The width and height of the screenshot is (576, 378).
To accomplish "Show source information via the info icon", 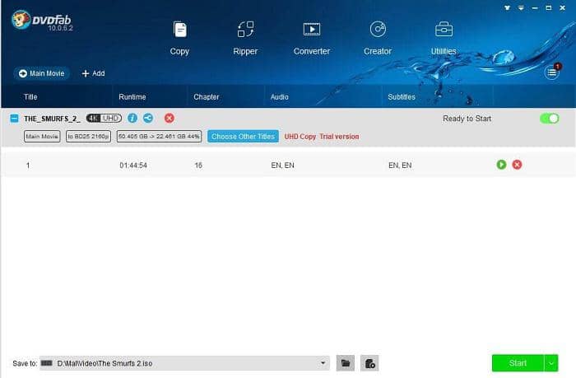I will pyautogui.click(x=132, y=118).
